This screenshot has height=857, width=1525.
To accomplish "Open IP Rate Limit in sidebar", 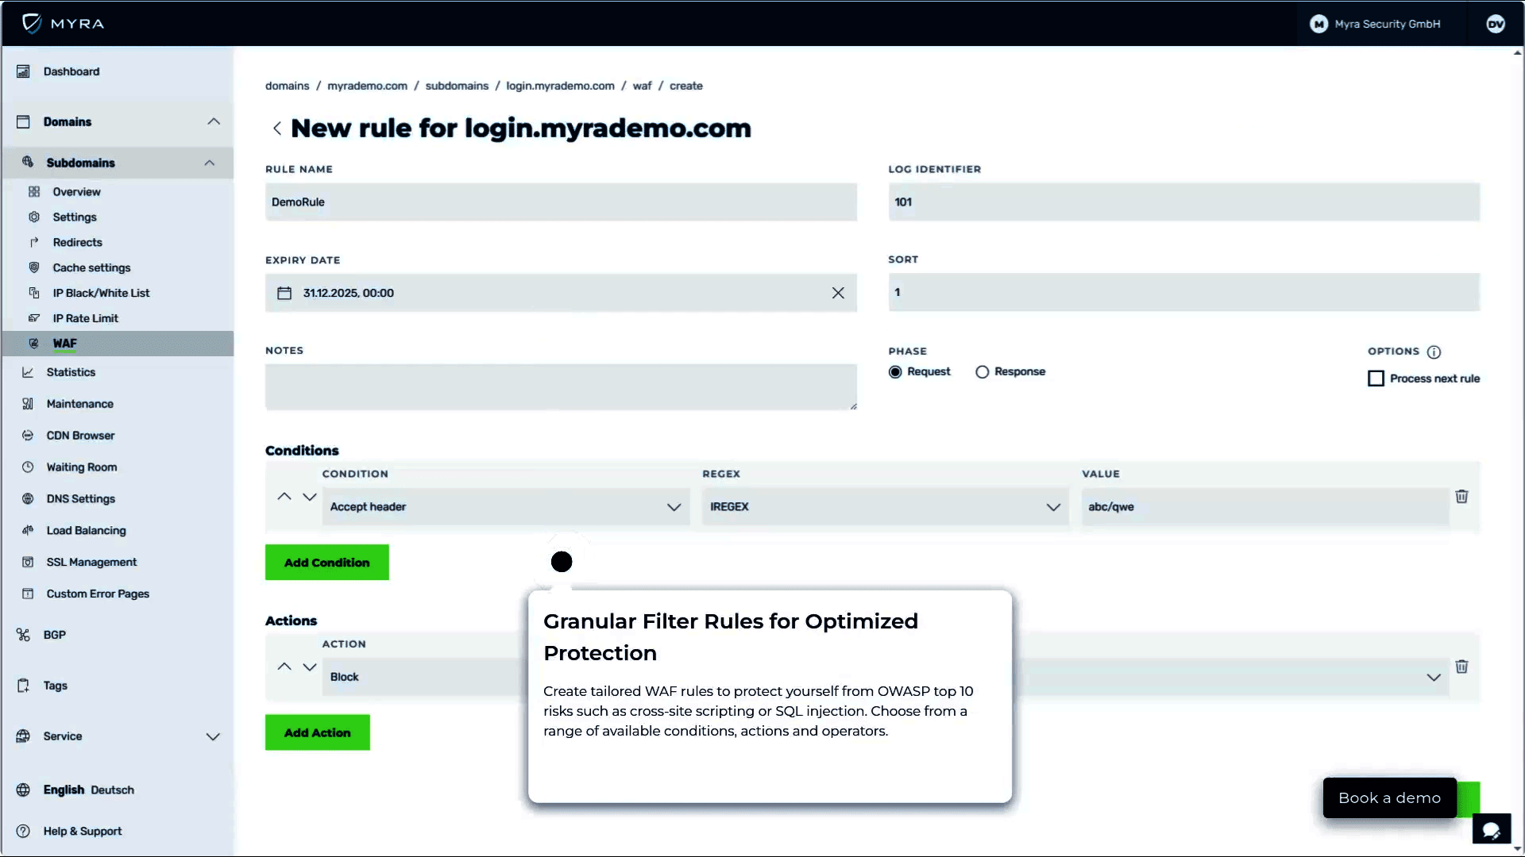I will tap(85, 318).
